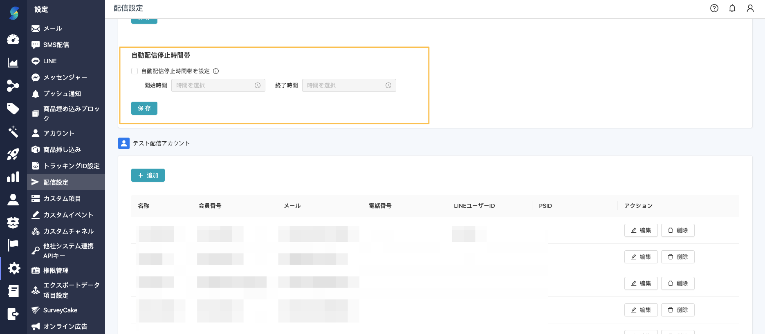This screenshot has height=334, width=765.
Task: Click 編集 in the third account row
Action: click(x=641, y=283)
